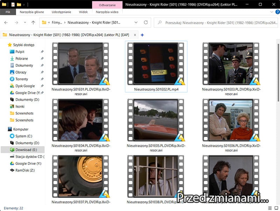The image size is (280, 211).
Task: Go up one folder level
Action: coord(33,22)
